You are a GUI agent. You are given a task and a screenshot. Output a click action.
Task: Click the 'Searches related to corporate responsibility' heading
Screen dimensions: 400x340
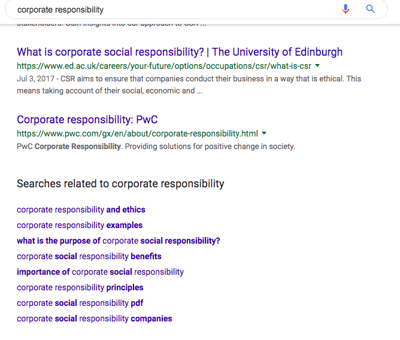pyautogui.click(x=120, y=184)
